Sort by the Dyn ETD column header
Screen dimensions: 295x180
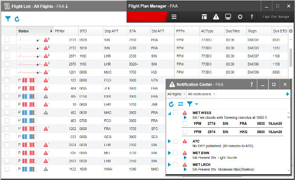click(x=280, y=31)
